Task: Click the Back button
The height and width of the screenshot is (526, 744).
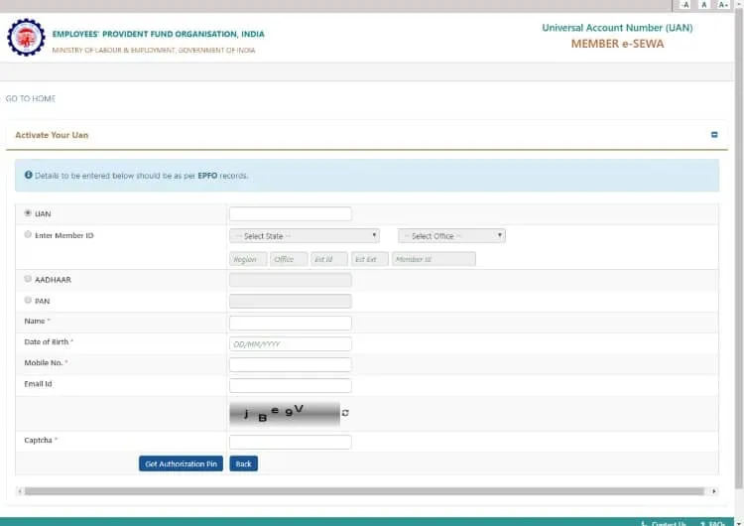Action: (x=243, y=463)
